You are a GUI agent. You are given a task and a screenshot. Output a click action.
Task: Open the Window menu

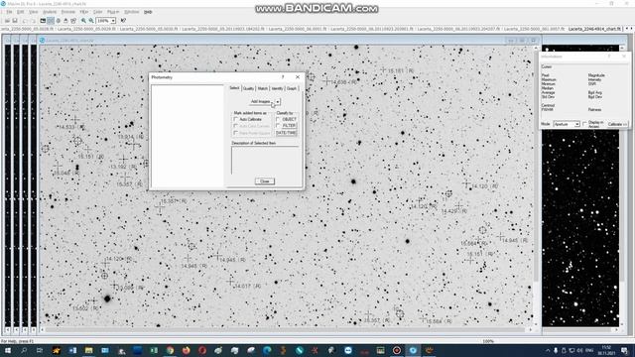131,12
